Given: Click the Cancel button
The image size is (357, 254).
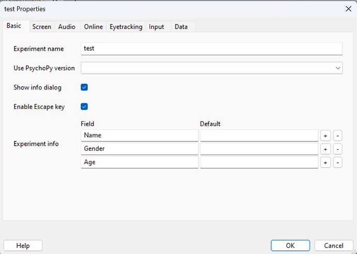Looking at the screenshot, I should pos(334,246).
